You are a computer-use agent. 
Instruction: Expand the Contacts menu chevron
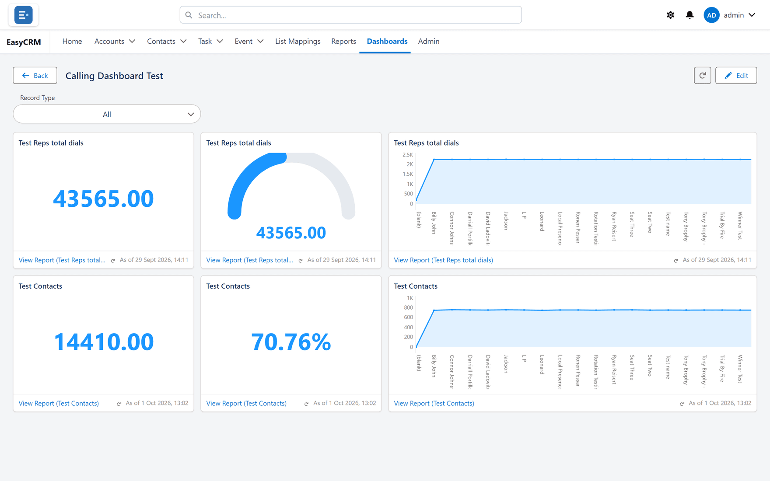pos(183,41)
